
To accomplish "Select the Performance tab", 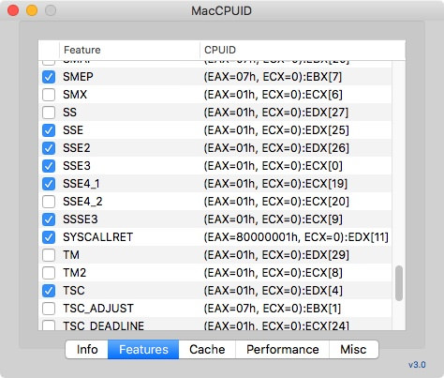I will [282, 350].
